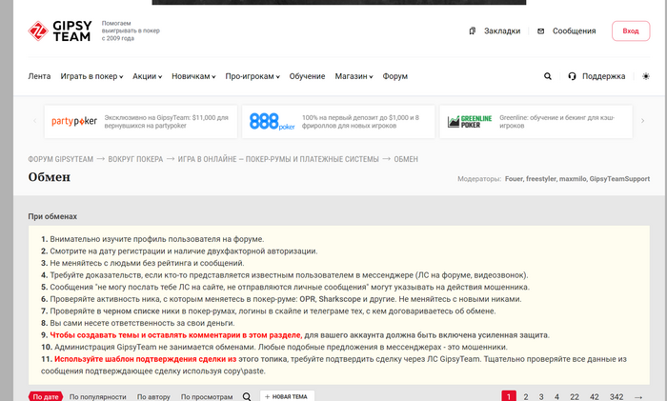This screenshot has height=401, width=667.
Task: Go to pagination page 3
Action: point(541,396)
